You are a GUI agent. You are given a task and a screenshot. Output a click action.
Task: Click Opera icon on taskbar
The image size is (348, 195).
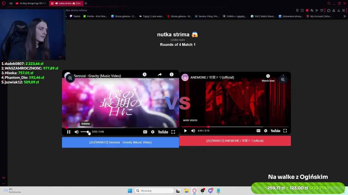click(194, 191)
